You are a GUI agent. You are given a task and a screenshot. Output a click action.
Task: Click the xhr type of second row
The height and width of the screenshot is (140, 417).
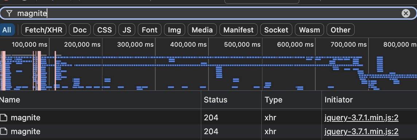pos(270,132)
